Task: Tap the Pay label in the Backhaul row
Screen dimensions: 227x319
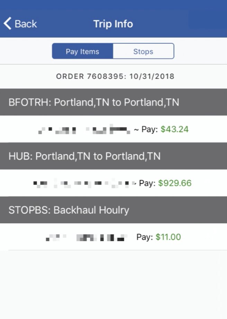Action: (x=145, y=237)
